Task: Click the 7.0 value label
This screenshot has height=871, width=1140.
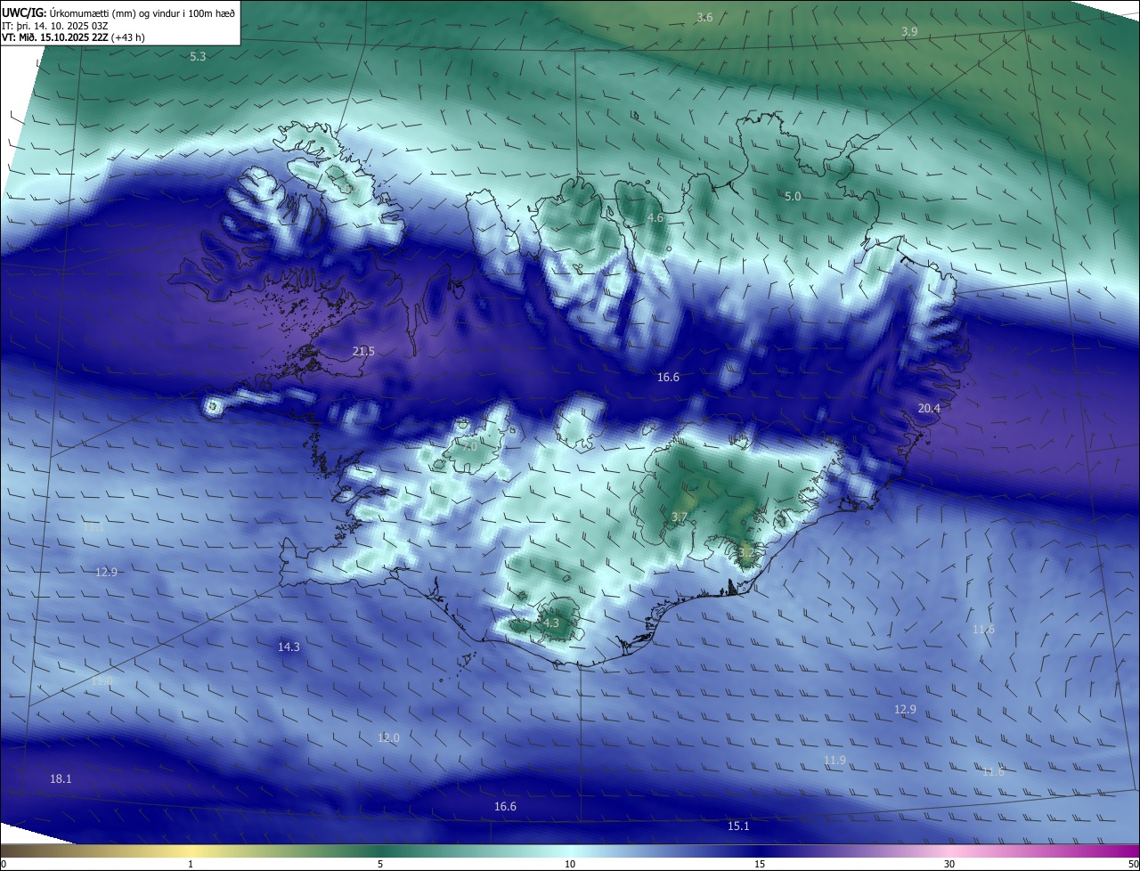Action: pyautogui.click(x=468, y=446)
